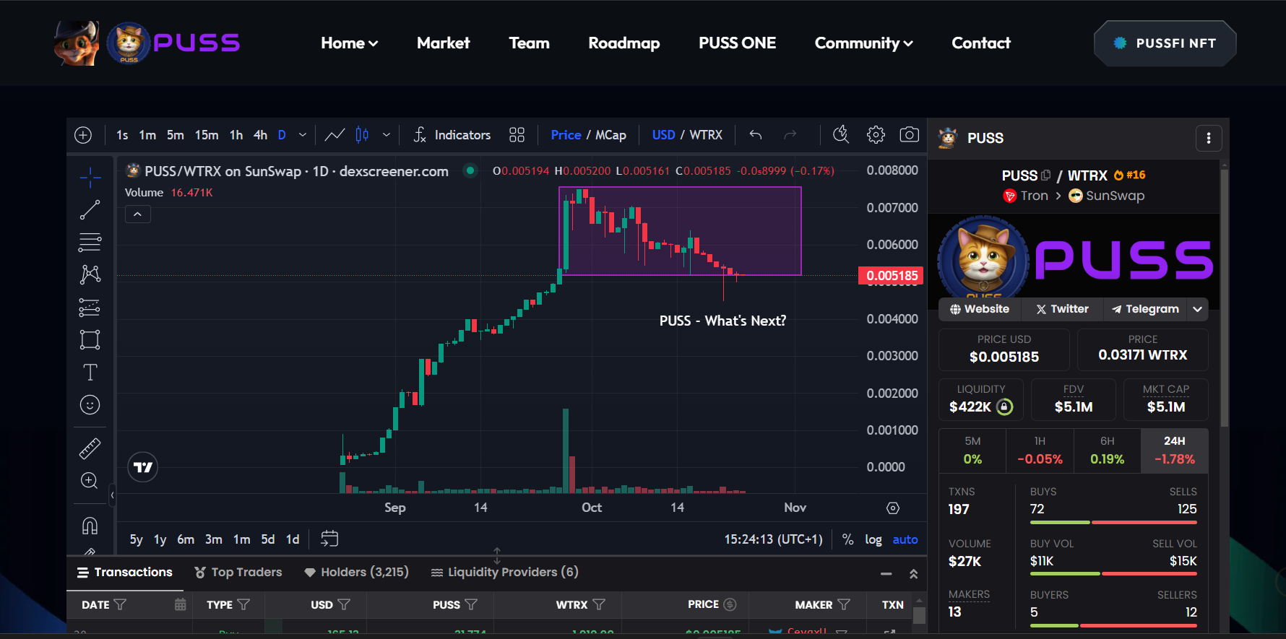Set chart date range to 3m
Image resolution: width=1286 pixels, height=639 pixels.
click(214, 539)
